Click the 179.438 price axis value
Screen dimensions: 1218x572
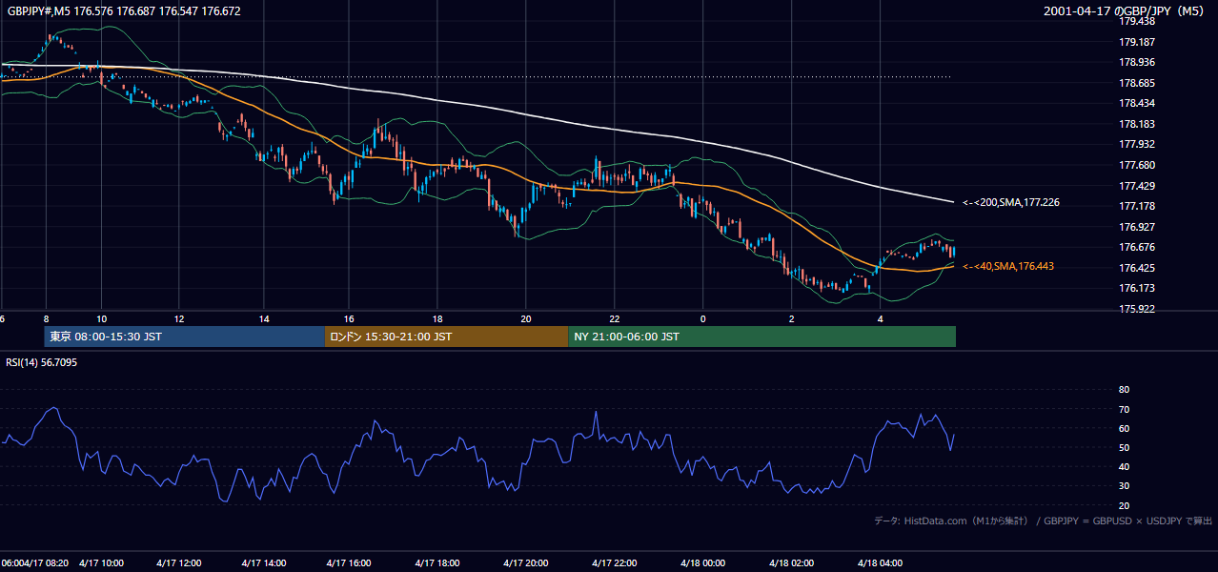pyautogui.click(x=1137, y=21)
